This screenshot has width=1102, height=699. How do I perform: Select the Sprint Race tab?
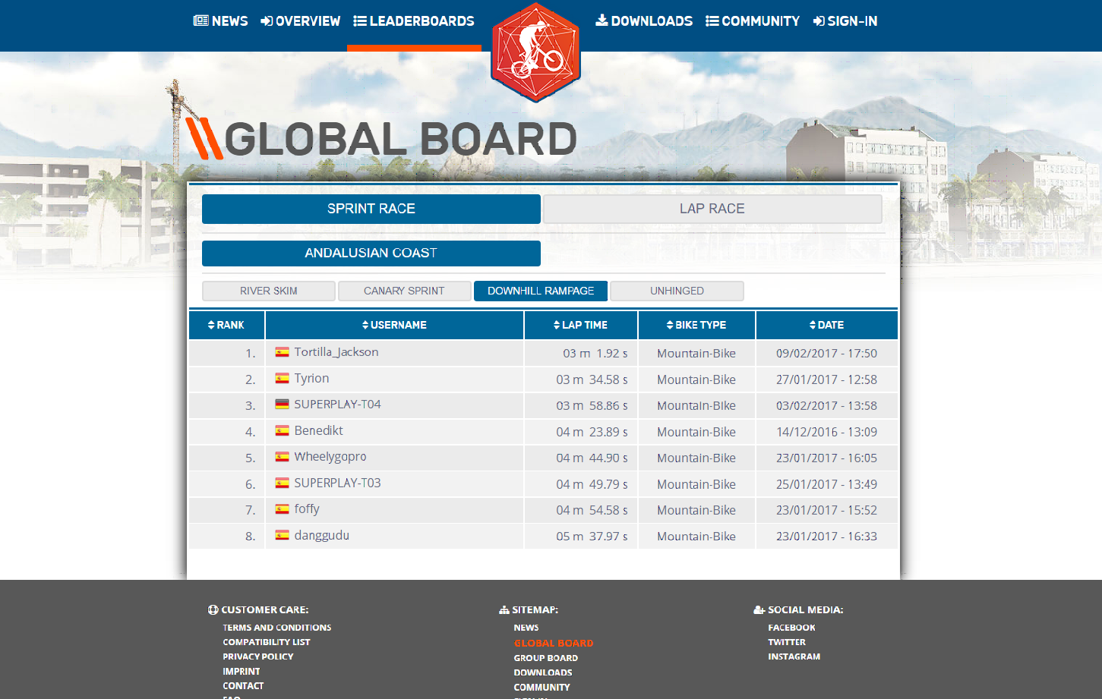[371, 209]
